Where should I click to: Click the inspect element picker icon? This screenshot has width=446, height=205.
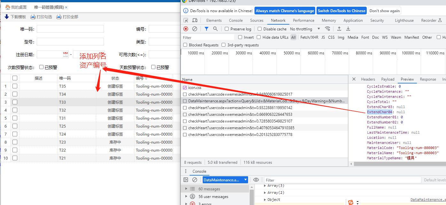coord(186,20)
